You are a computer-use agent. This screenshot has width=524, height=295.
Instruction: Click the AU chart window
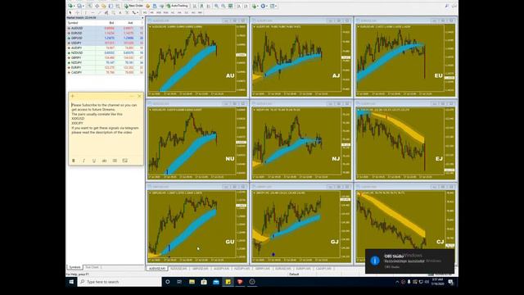click(197, 57)
